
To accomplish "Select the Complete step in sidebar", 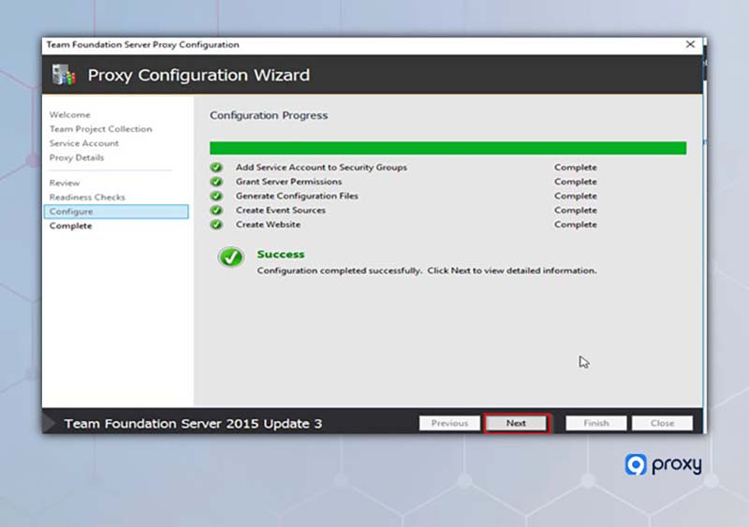I will 71,226.
